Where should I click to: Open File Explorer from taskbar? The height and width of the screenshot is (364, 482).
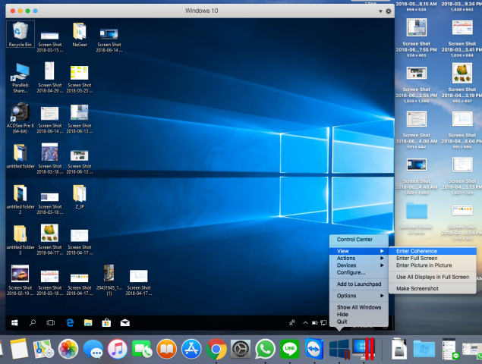pos(88,322)
